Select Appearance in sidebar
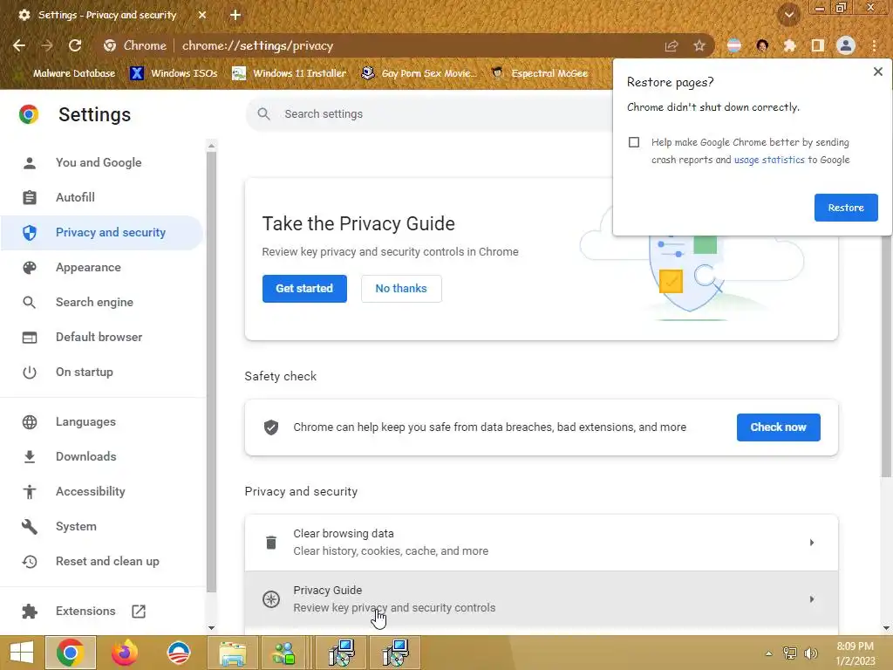Image resolution: width=893 pixels, height=670 pixels. coord(88,267)
